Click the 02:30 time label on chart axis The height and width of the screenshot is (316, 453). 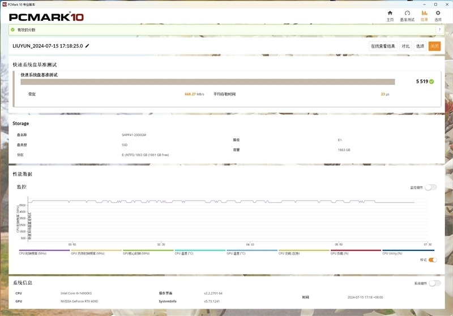[x=161, y=245]
